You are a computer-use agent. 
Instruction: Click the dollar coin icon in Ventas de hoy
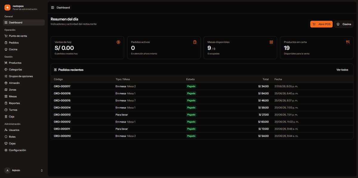point(118,42)
